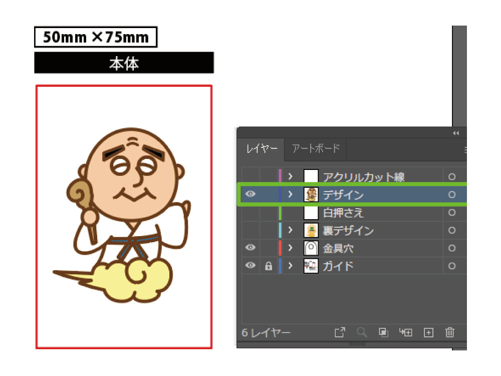Screen dimensions: 501x376
Task: Click thumbnail of ガイド layer
Action: 311,266
